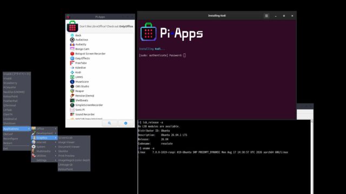Launch Nautilus (GNOME) from the menu
The height and width of the screenshot is (194, 346).
click(17, 92)
